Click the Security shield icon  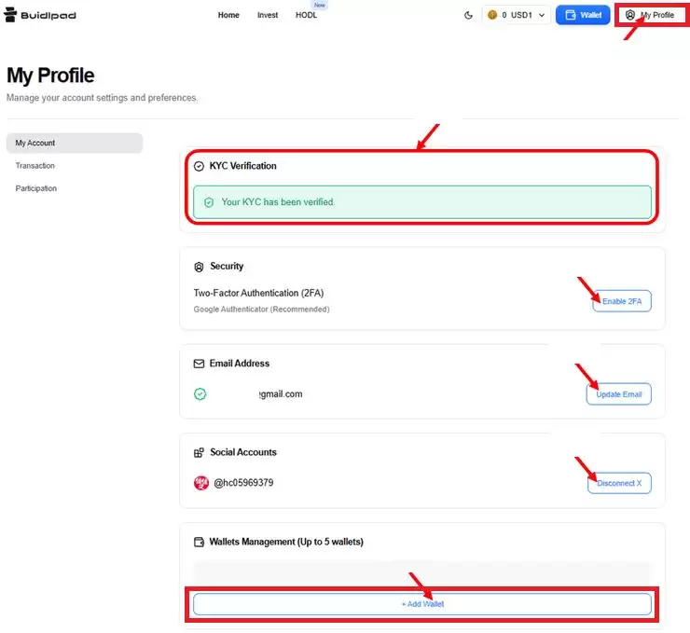[x=199, y=267]
